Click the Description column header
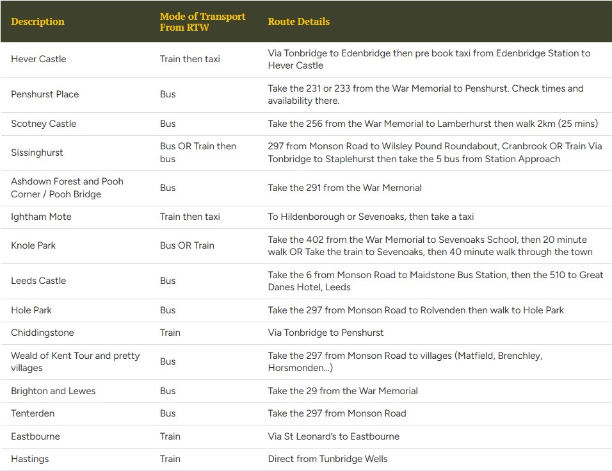The height and width of the screenshot is (471, 612). (x=38, y=21)
